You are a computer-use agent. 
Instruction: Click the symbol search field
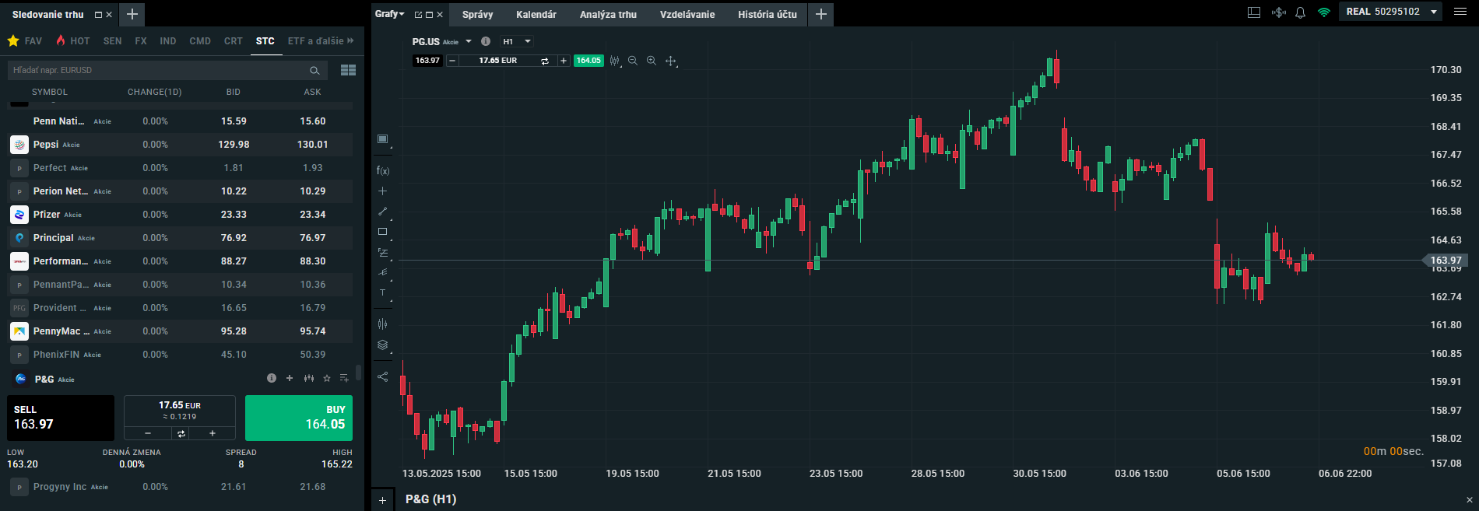160,70
